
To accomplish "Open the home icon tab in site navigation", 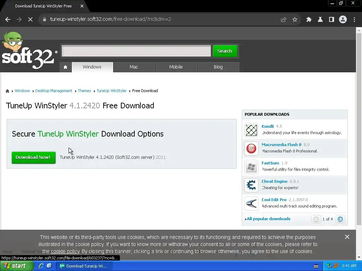I will pyautogui.click(x=65, y=67).
